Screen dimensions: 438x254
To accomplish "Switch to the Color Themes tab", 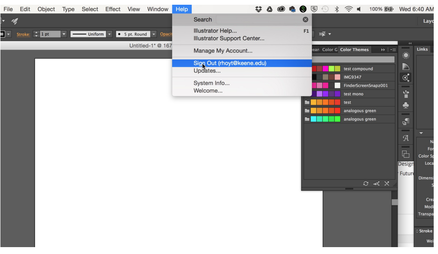I will pyautogui.click(x=354, y=50).
